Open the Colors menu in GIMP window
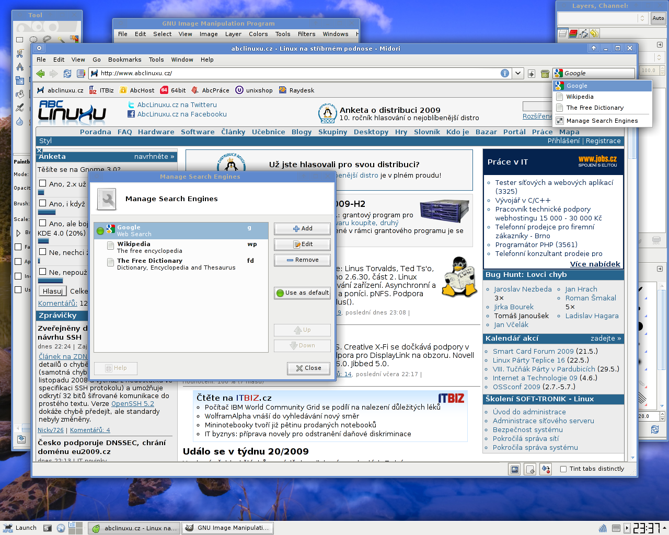 point(258,34)
